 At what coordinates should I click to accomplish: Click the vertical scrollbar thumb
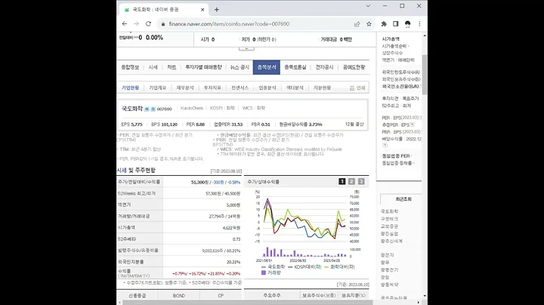pyautogui.click(x=425, y=74)
